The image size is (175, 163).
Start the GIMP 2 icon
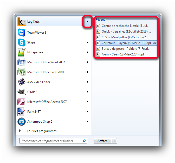pyautogui.click(x=21, y=92)
